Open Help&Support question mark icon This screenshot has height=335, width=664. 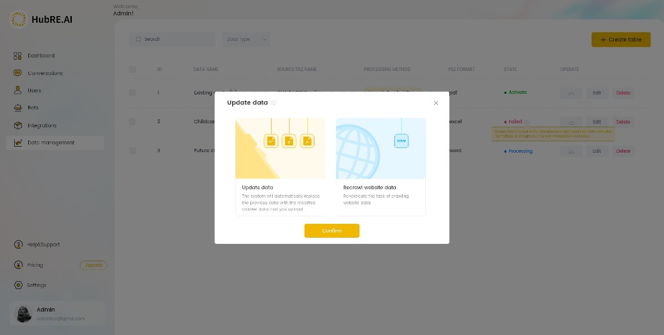point(18,245)
